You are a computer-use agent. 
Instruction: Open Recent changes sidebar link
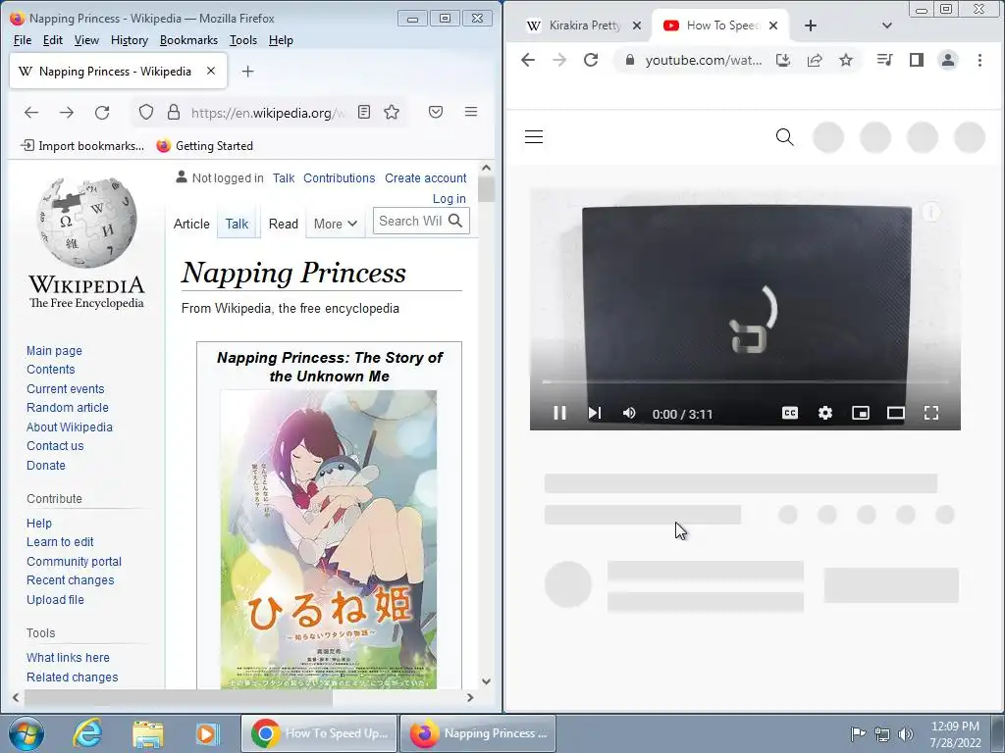pos(70,580)
